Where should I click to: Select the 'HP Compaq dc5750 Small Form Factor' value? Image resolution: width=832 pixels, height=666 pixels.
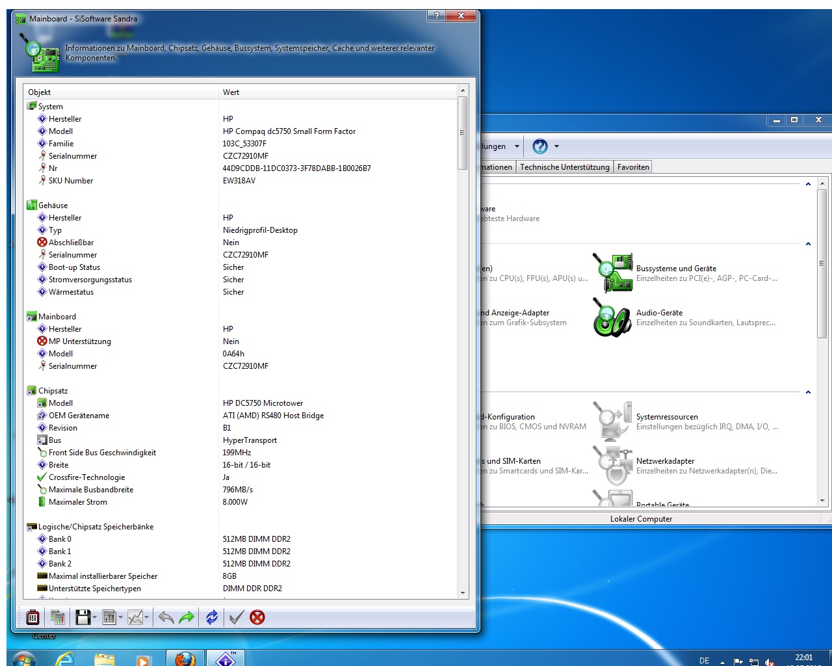(x=289, y=131)
